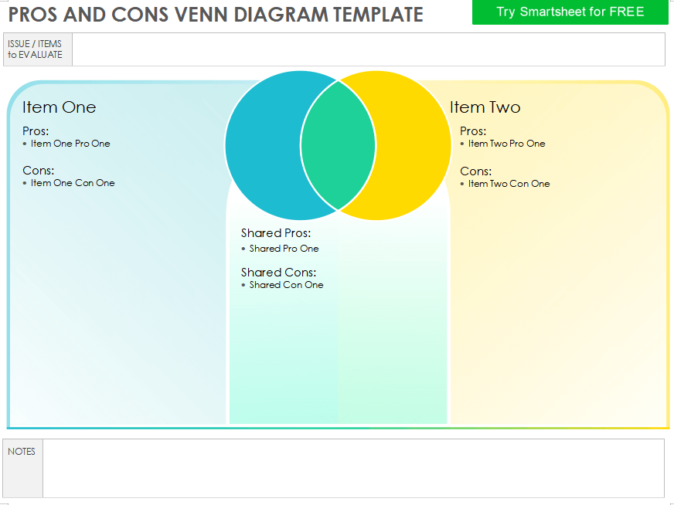The width and height of the screenshot is (674, 505).
Task: Select the 'Item Two' heading text
Action: point(485,107)
